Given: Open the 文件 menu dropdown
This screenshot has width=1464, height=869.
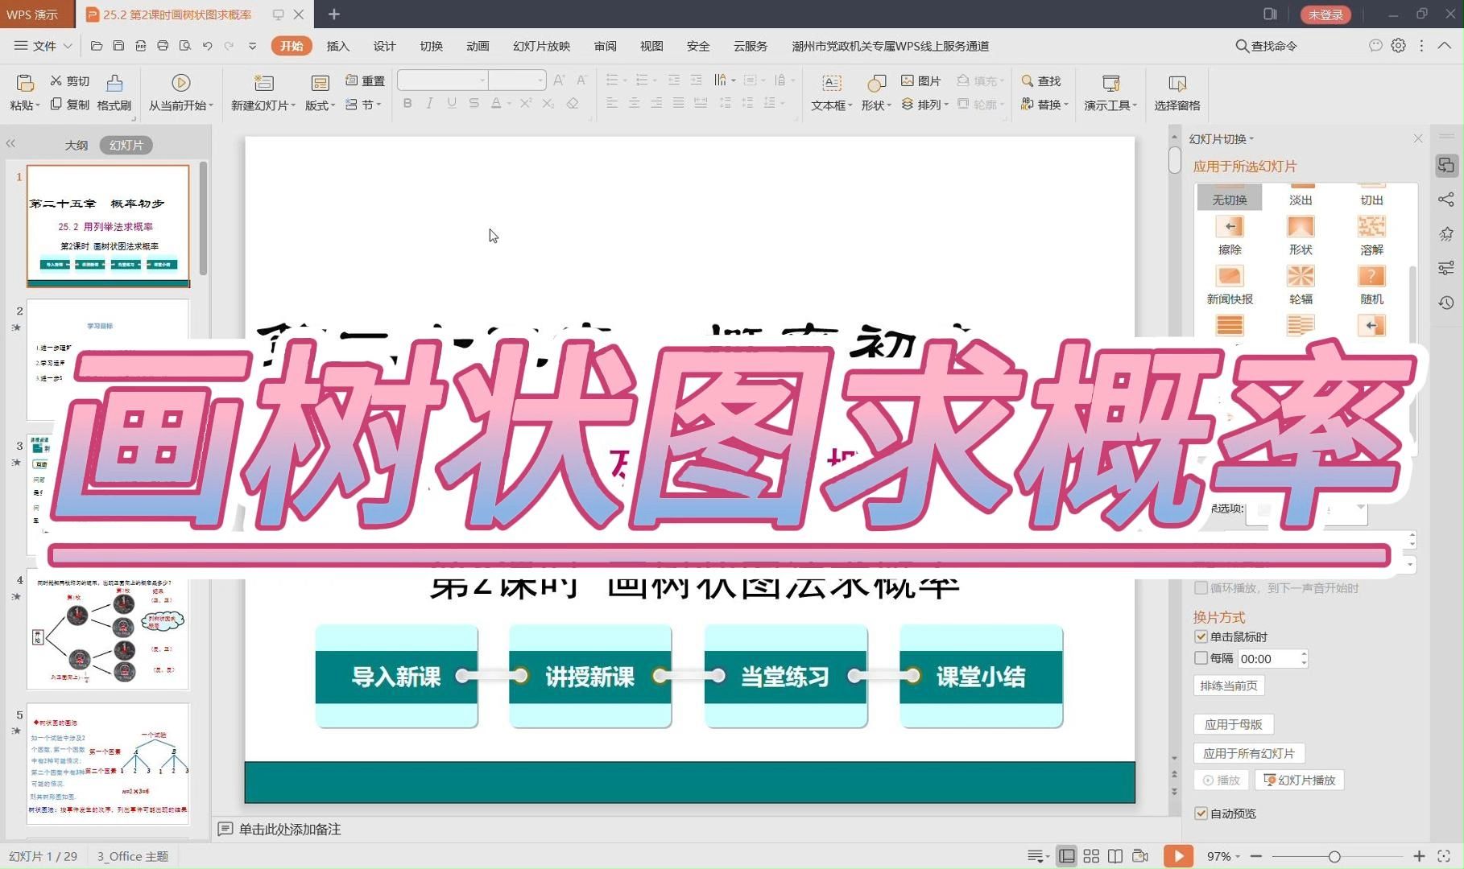Looking at the screenshot, I should pyautogui.click(x=43, y=46).
